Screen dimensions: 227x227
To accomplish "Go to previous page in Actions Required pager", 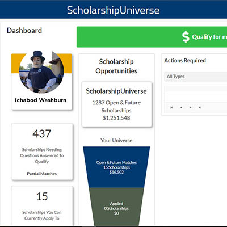I will coord(181,108).
